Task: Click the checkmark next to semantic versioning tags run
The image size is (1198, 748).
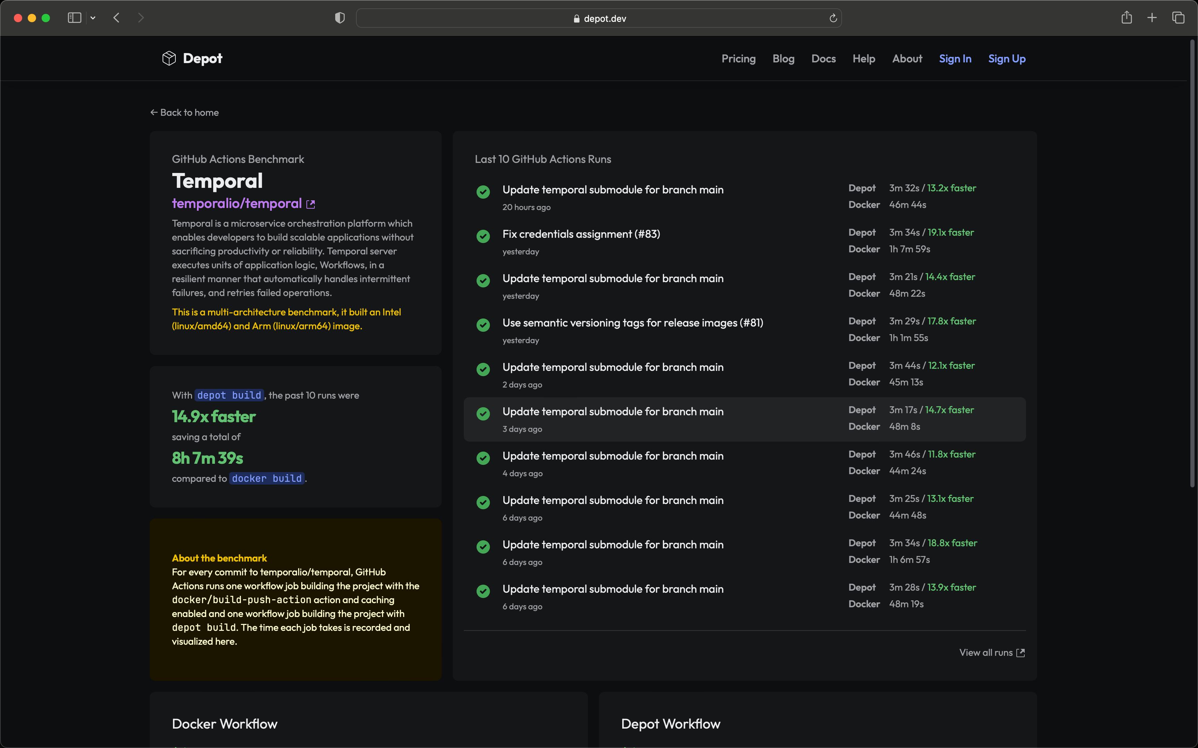Action: pyautogui.click(x=483, y=325)
